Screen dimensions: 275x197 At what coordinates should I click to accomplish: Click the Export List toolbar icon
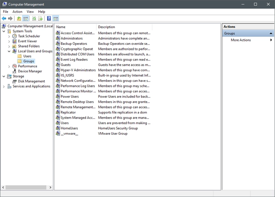(x=40, y=18)
